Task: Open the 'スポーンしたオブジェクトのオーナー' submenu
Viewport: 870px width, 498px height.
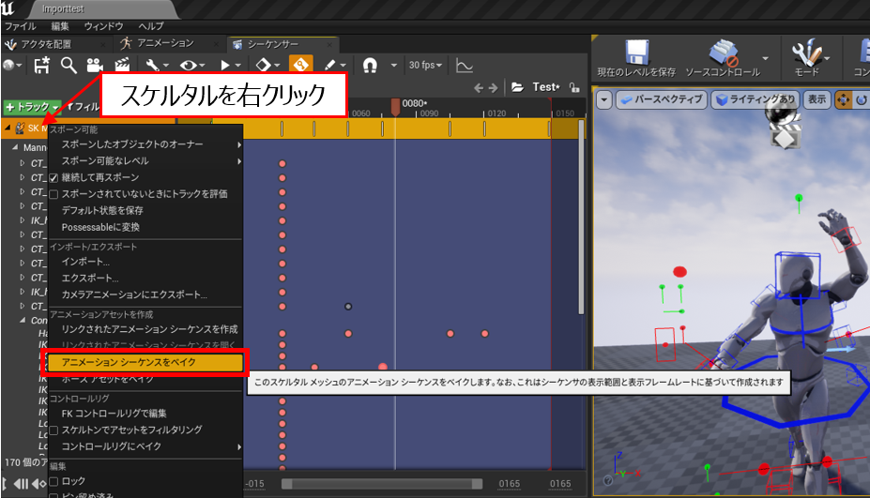Action: tap(145, 144)
